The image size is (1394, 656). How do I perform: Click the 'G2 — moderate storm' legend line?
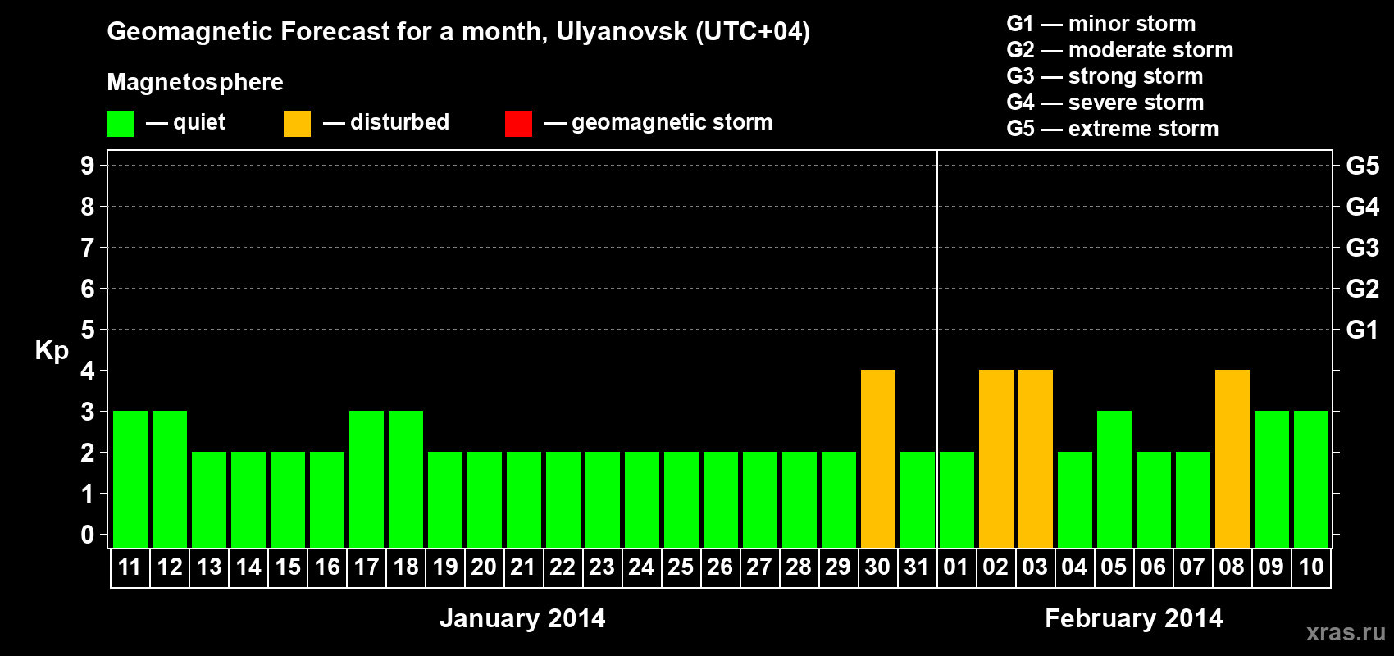1119,50
